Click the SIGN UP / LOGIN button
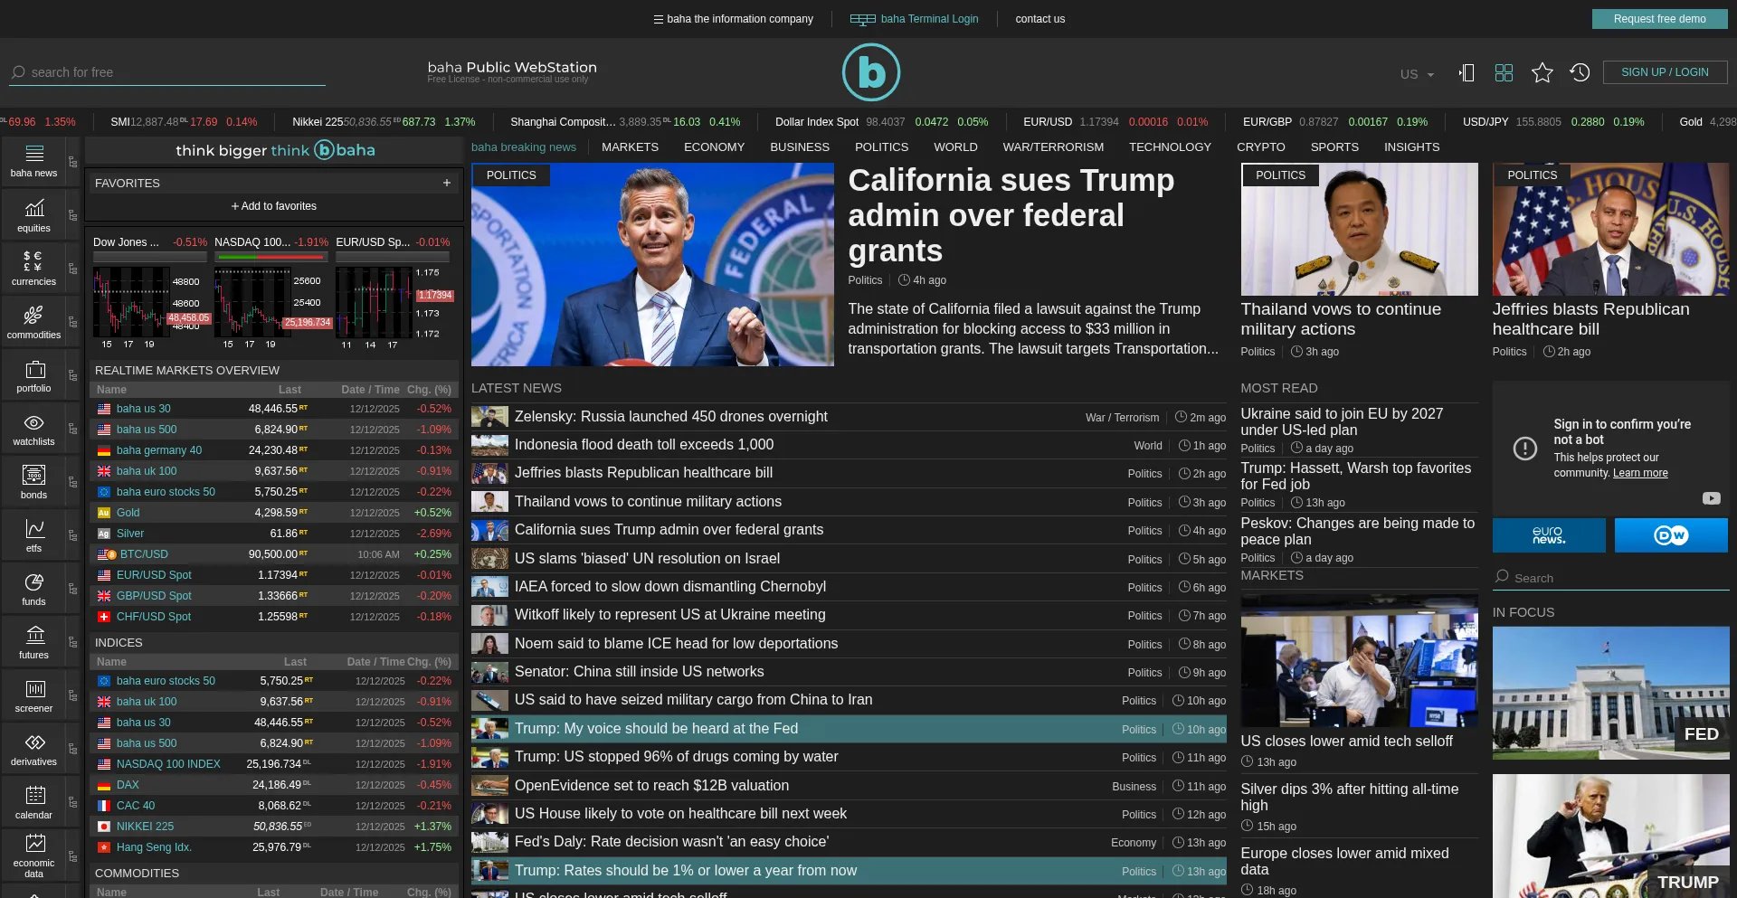 (x=1665, y=72)
